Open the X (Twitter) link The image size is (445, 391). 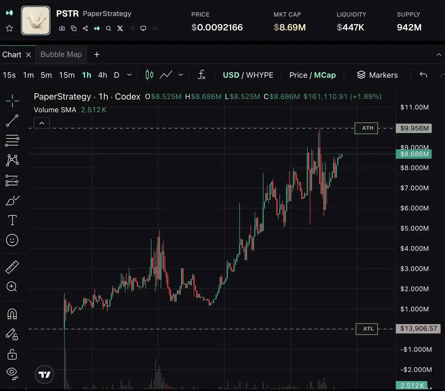[x=120, y=28]
